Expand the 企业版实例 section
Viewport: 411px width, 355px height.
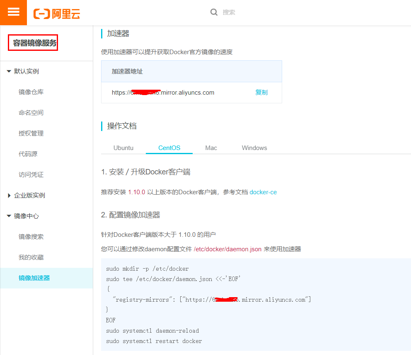[x=9, y=195]
